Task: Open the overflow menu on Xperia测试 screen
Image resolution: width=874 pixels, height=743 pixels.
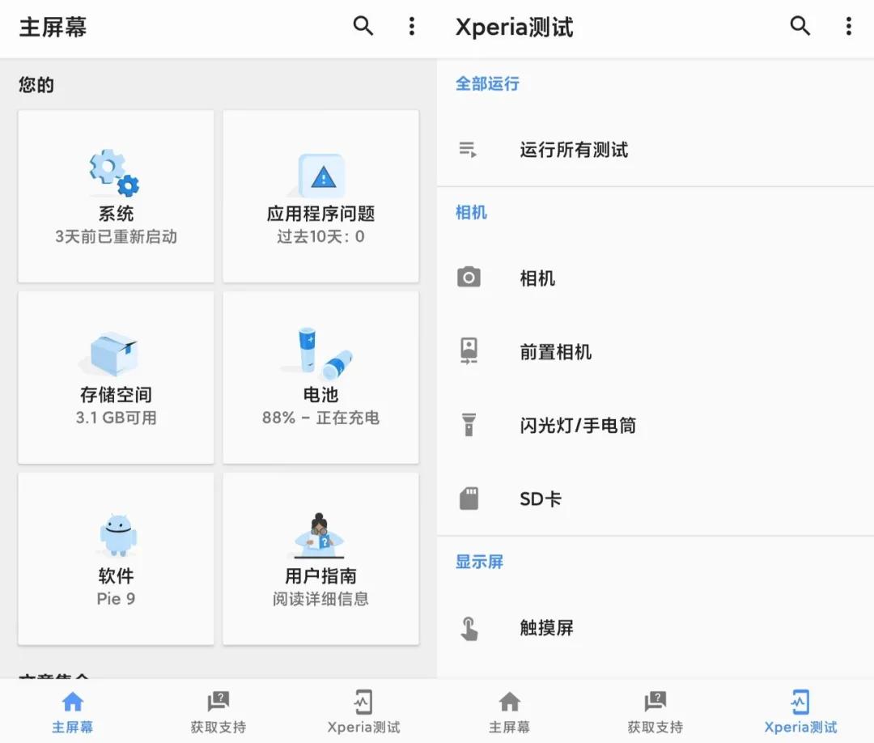Action: pyautogui.click(x=848, y=27)
